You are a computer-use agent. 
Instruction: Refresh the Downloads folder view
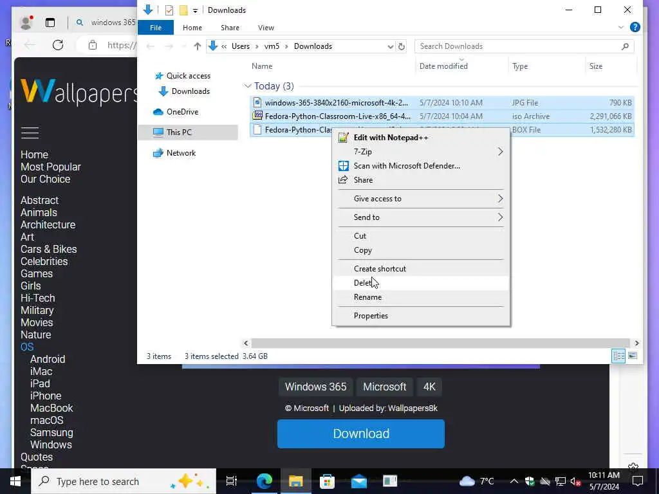402,46
